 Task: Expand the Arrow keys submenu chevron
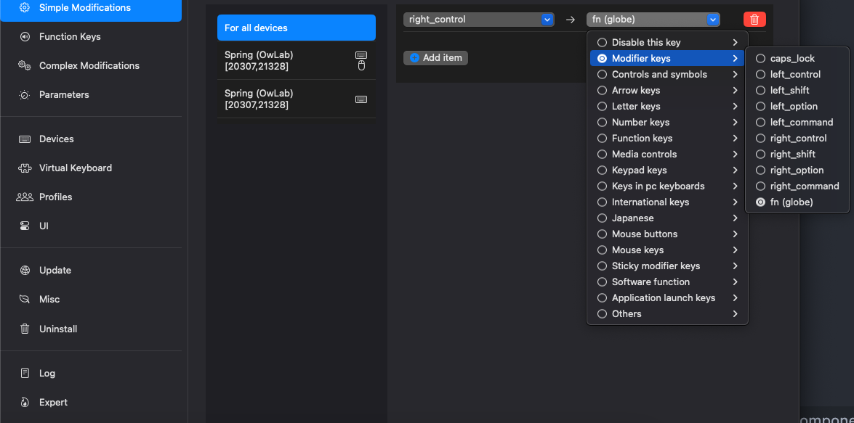[736, 91]
